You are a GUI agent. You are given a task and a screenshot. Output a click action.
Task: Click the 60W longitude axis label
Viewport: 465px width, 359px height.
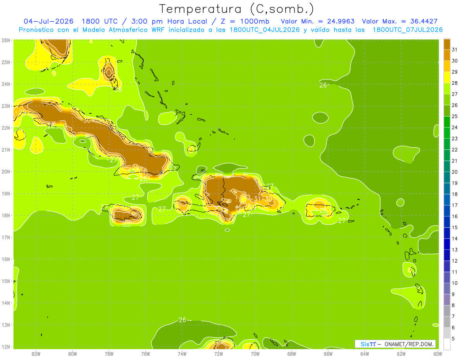437,354
